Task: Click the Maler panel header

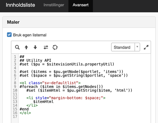Action: [79, 22]
